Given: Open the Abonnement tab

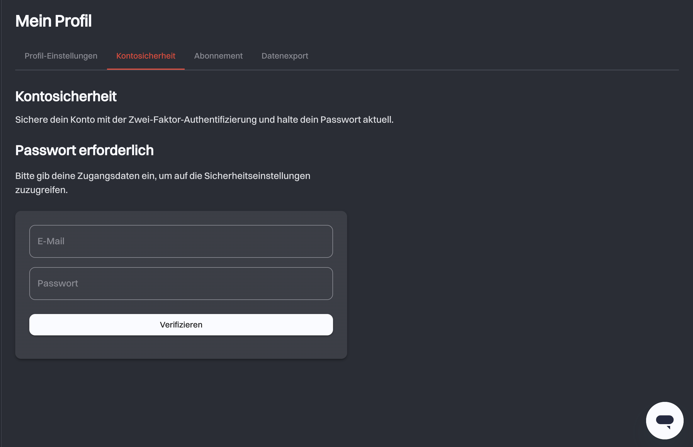Looking at the screenshot, I should 218,56.
